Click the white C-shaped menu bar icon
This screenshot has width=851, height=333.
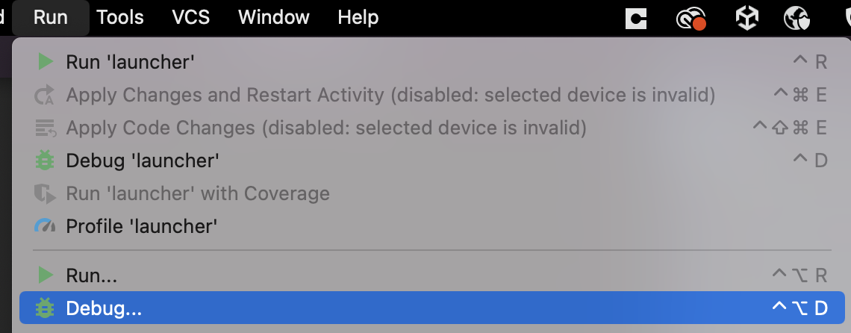point(636,19)
